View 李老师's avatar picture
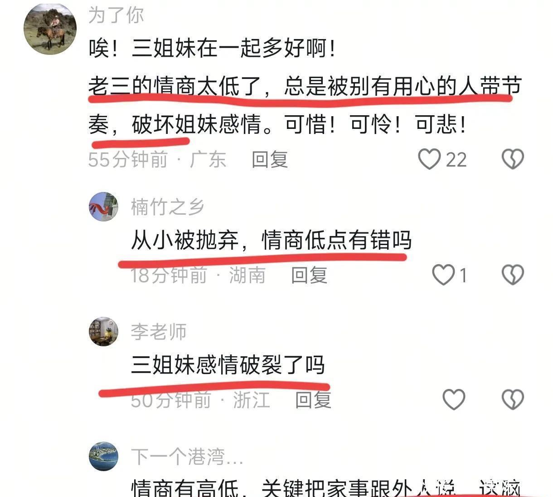Image resolution: width=553 pixels, height=497 pixels. pyautogui.click(x=103, y=331)
